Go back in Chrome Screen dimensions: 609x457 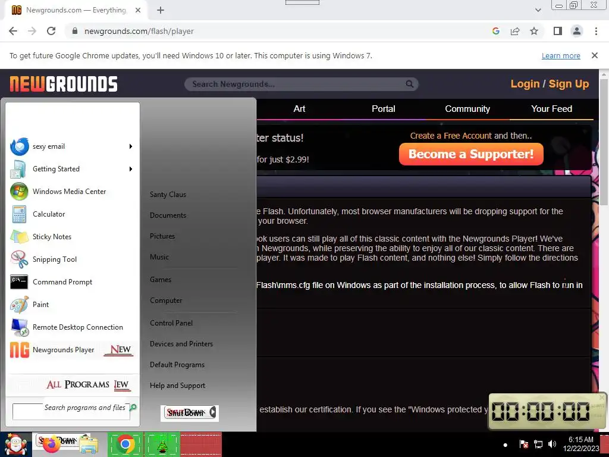(13, 31)
